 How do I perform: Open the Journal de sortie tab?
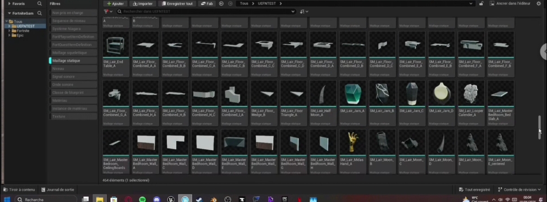[57, 189]
